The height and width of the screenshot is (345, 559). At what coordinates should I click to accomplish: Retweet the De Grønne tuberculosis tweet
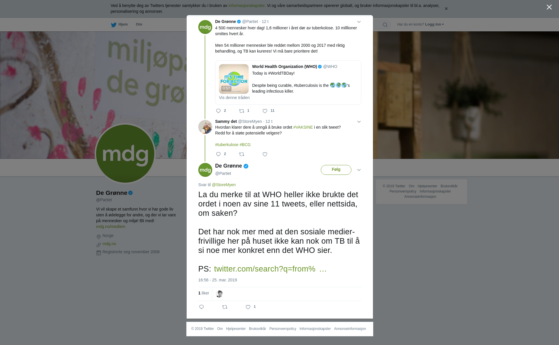point(242,111)
